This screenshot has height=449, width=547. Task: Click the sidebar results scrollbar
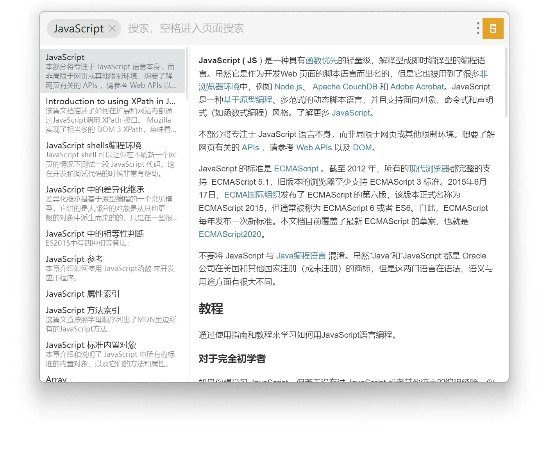[187, 73]
